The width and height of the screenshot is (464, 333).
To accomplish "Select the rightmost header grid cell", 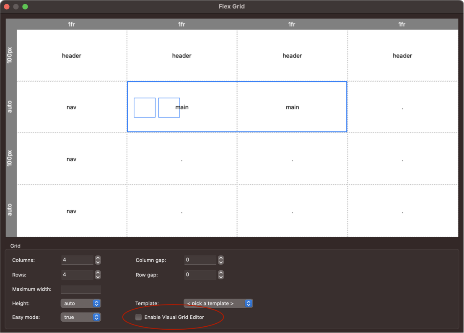I will (402, 56).
